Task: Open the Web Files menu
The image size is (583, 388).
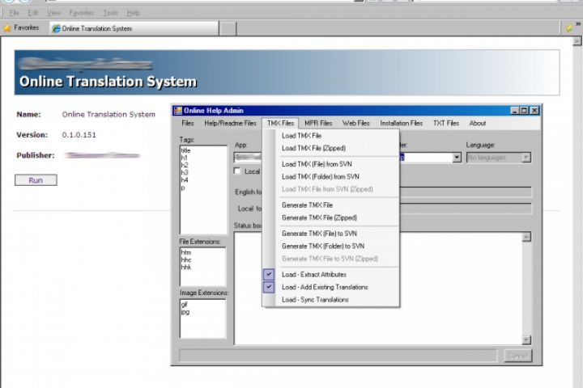Action: click(355, 123)
